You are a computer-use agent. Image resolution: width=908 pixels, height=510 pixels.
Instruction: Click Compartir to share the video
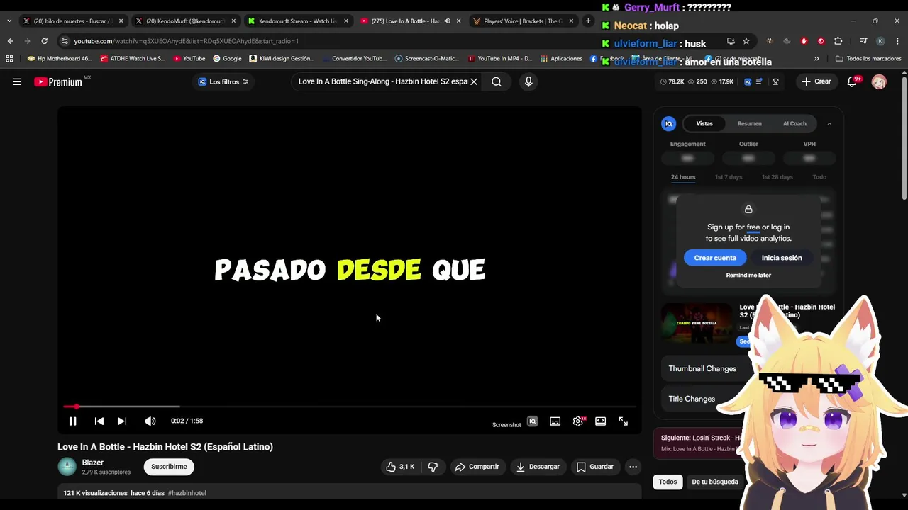[477, 467]
